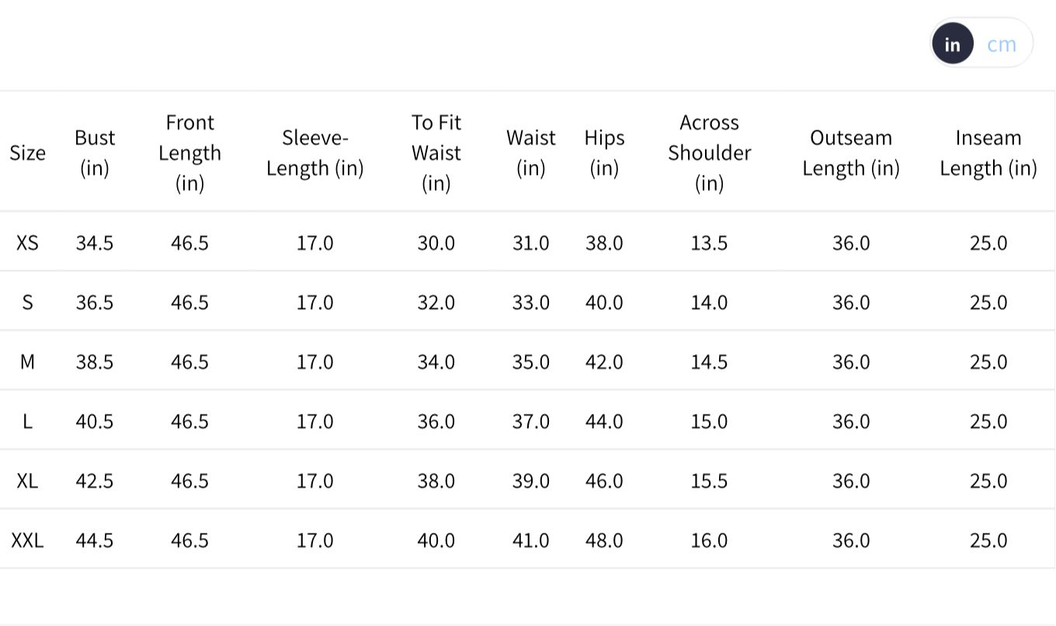
Task: Click the Hips (in) column header
Action: point(604,153)
